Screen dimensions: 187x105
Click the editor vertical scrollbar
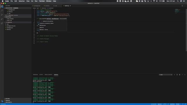pos(186,30)
